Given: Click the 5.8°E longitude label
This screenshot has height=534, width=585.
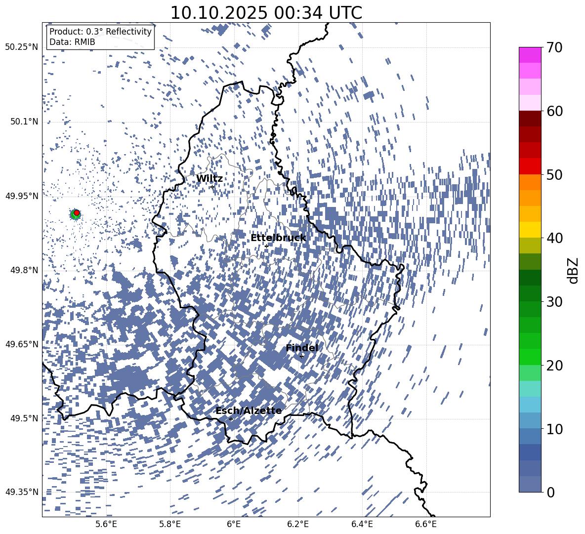Looking at the screenshot, I should [x=170, y=524].
